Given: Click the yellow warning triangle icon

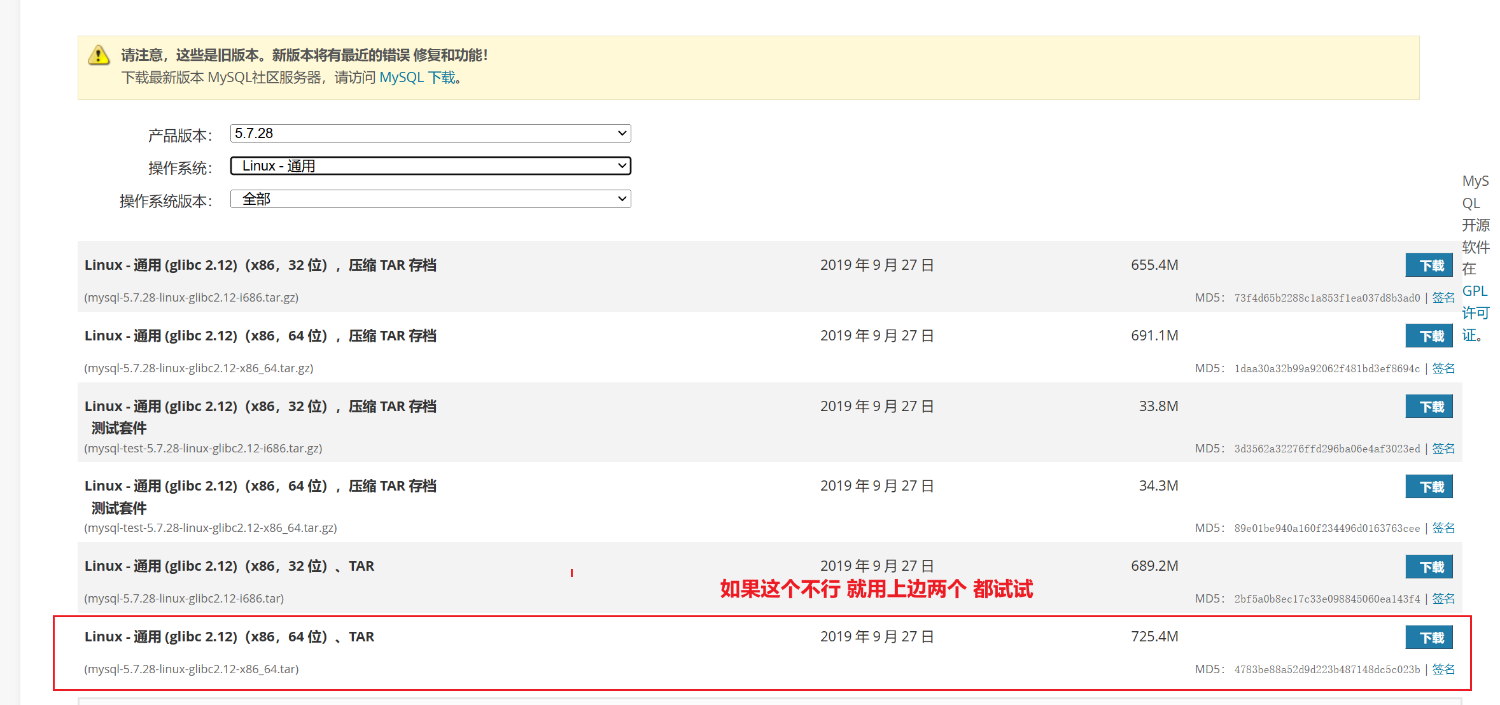Looking at the screenshot, I should [x=99, y=55].
